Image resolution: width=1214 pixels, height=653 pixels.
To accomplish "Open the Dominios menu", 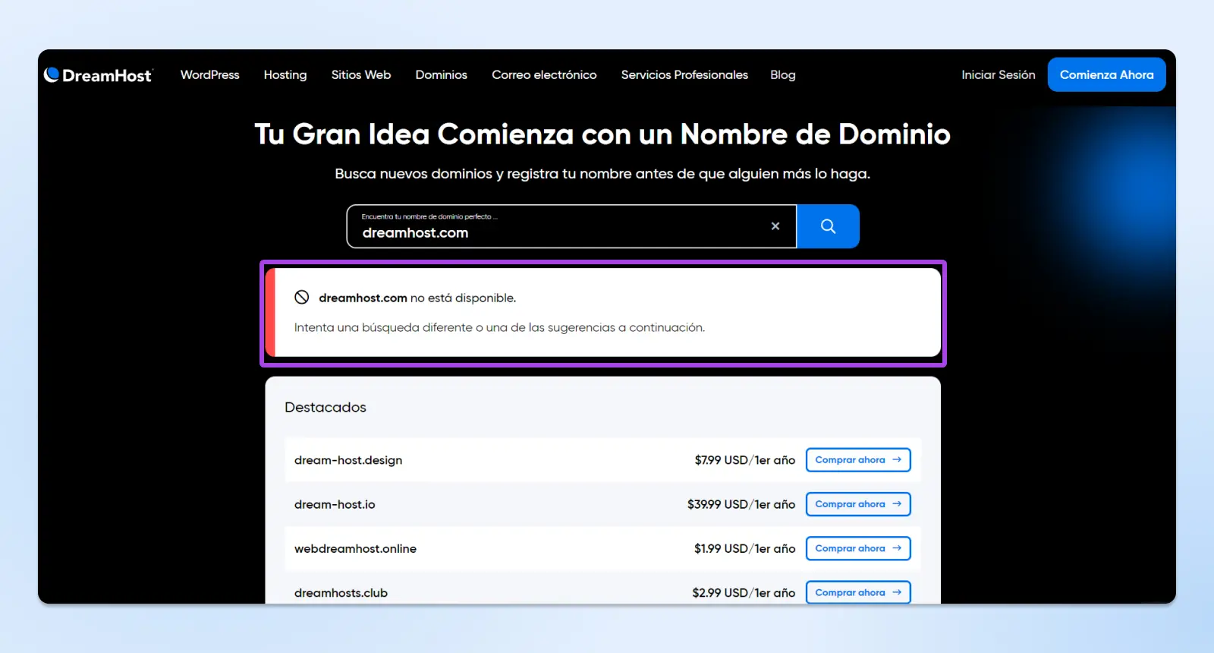I will (x=441, y=75).
